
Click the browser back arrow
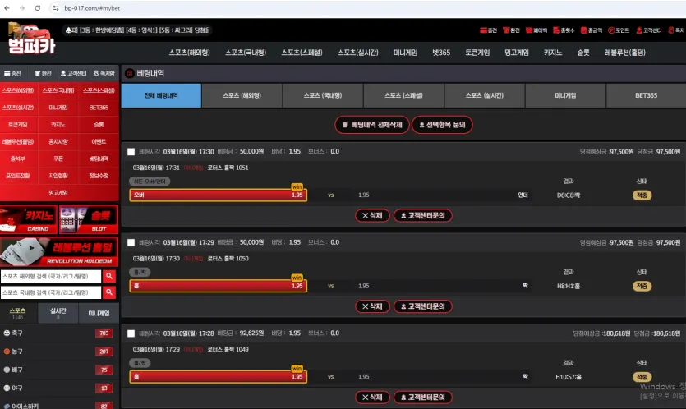(7, 8)
